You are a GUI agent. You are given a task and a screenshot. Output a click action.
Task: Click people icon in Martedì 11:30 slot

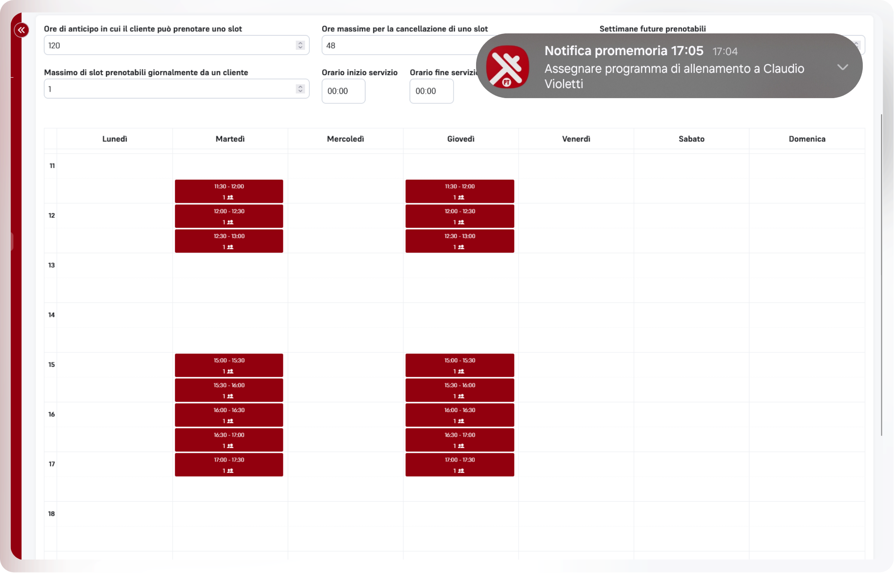(230, 198)
